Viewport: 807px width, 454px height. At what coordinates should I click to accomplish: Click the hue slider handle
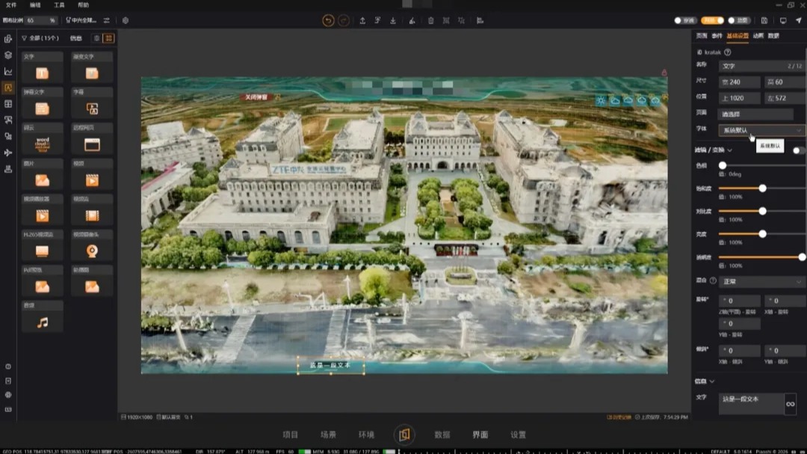click(x=723, y=165)
